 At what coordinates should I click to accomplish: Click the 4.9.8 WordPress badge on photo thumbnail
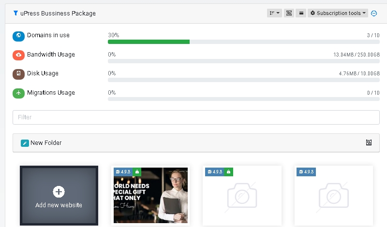tap(123, 172)
